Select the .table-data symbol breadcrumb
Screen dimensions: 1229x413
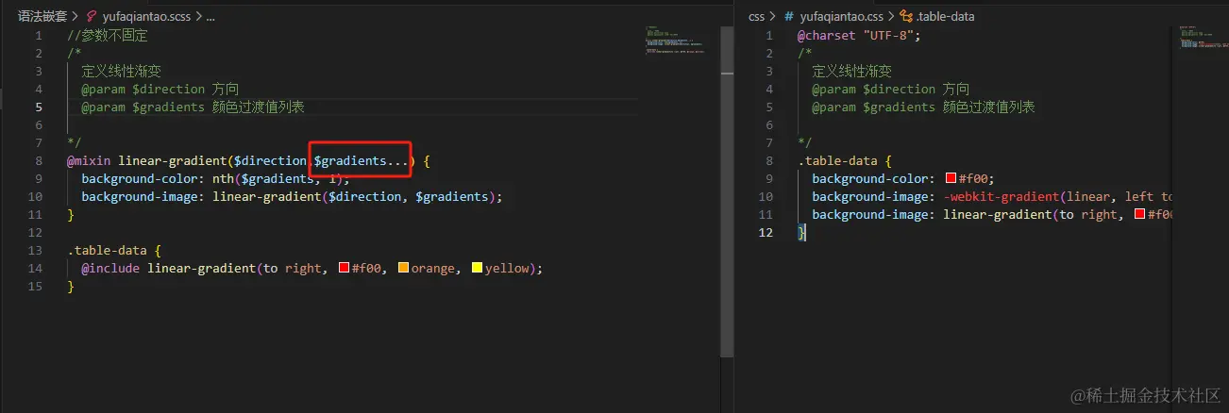[945, 16]
